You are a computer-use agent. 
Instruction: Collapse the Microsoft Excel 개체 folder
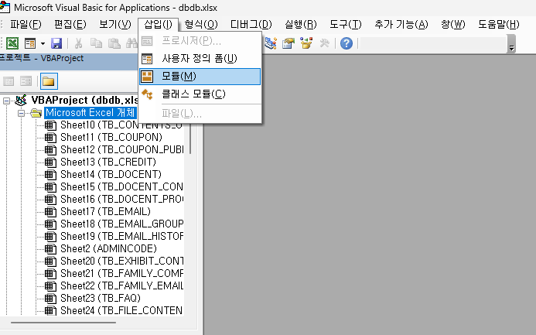tap(21, 113)
